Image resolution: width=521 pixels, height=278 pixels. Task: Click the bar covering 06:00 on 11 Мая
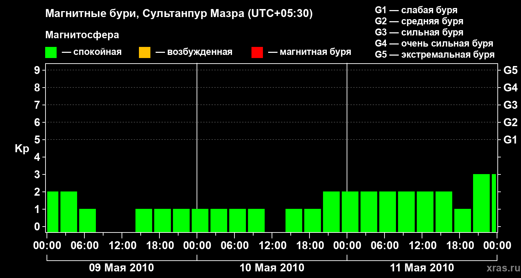click(x=388, y=212)
